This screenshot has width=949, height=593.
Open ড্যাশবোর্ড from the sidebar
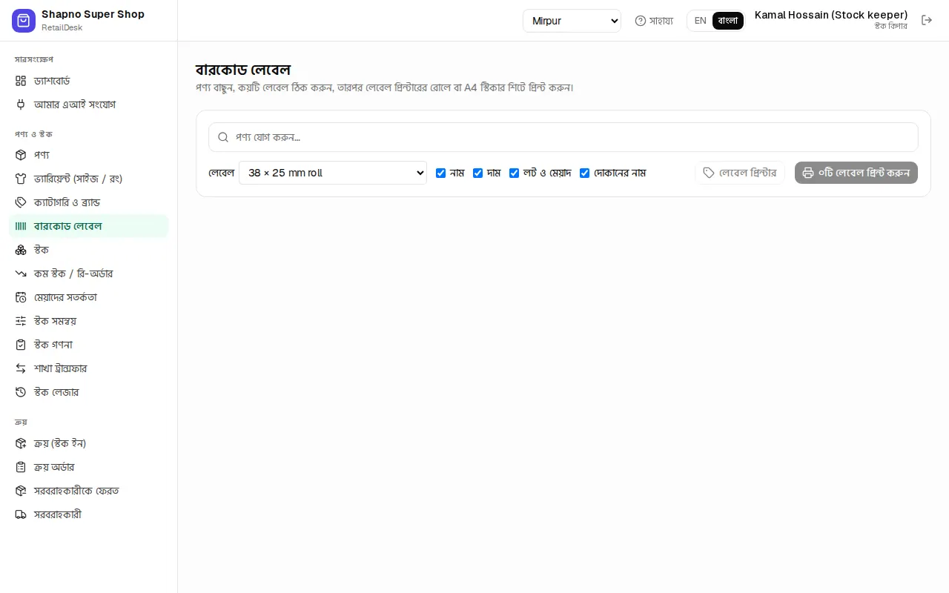tap(89, 81)
